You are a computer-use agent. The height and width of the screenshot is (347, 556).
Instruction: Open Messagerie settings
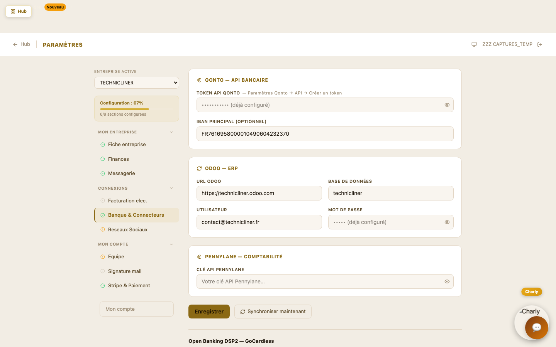click(137, 173)
